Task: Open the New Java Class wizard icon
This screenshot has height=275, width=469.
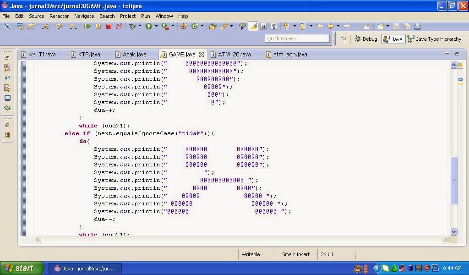Action: 195,27
